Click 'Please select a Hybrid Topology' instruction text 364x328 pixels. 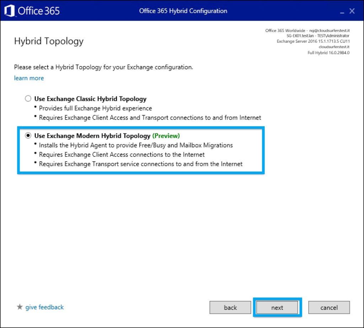pyautogui.click(x=103, y=67)
